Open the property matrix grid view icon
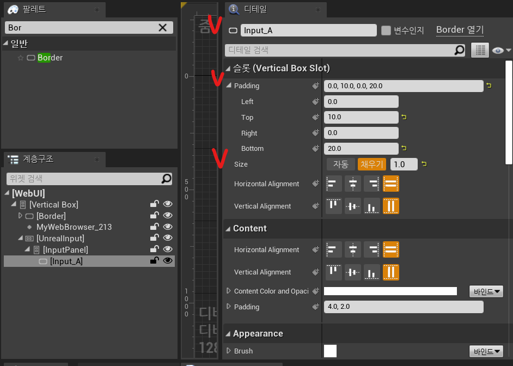Screen dimensions: 513x366 click(479, 50)
